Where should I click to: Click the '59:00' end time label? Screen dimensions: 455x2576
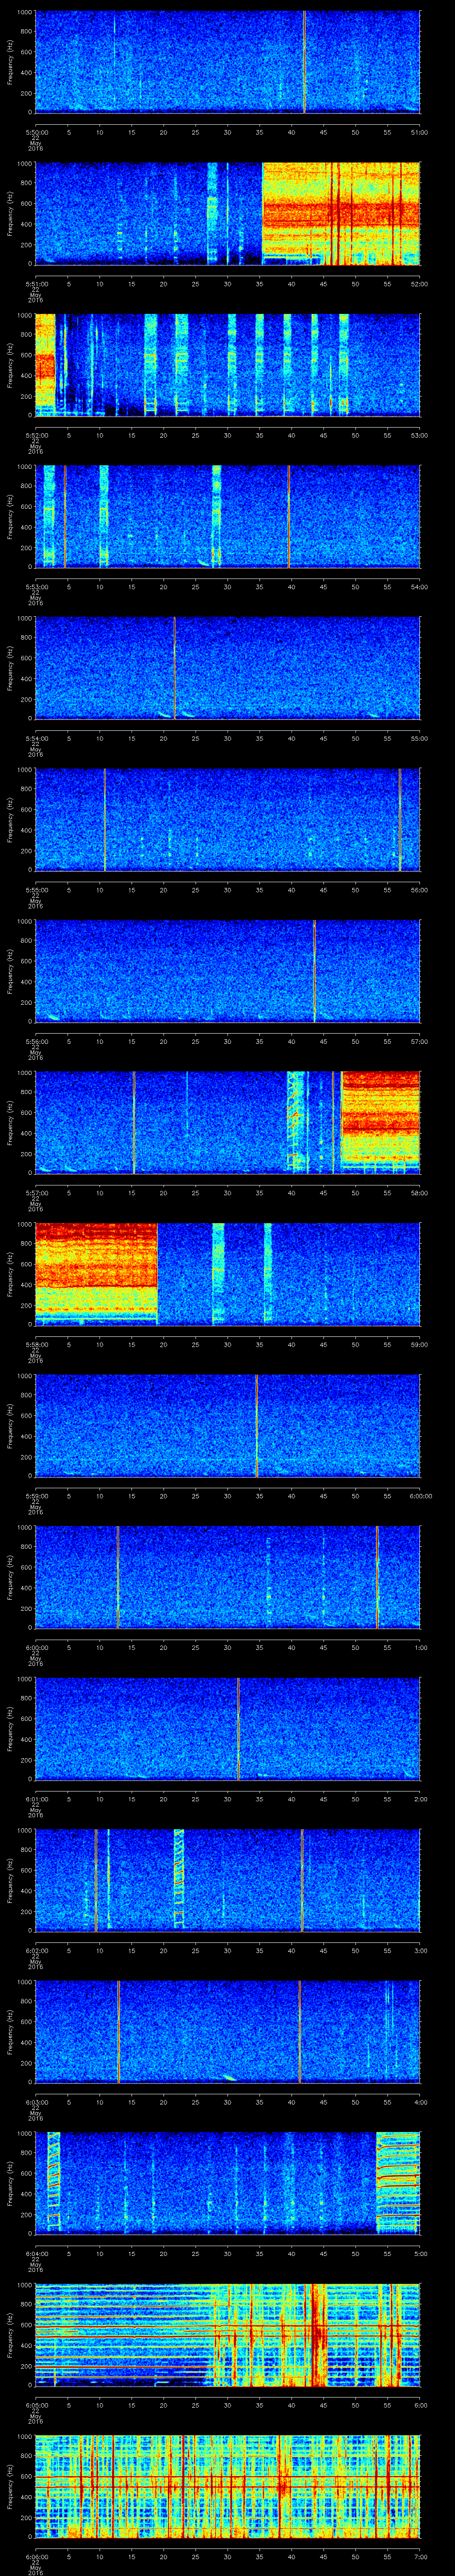click(x=420, y=1344)
